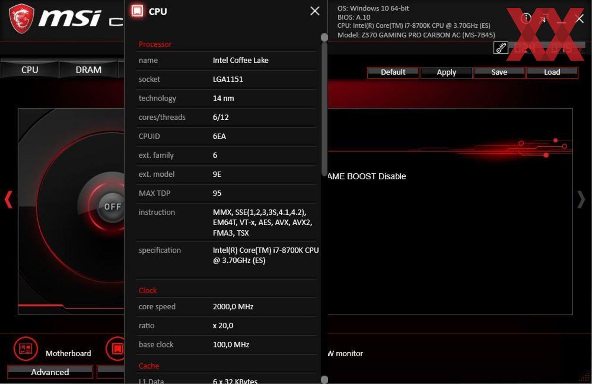
Task: Select the "6EA" CPUID value
Action: (219, 136)
